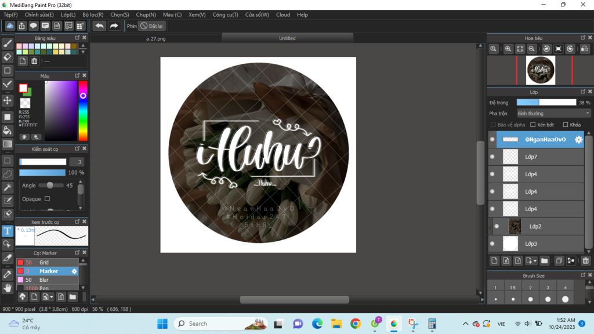Open the Pha trộn blend mode dropdown
This screenshot has width=594, height=334.
pyautogui.click(x=553, y=113)
